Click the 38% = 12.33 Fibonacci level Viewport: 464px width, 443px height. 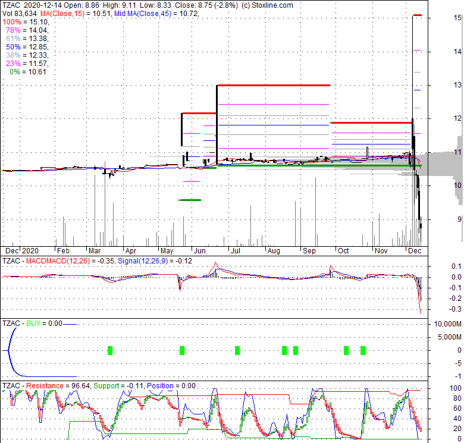click(x=27, y=55)
